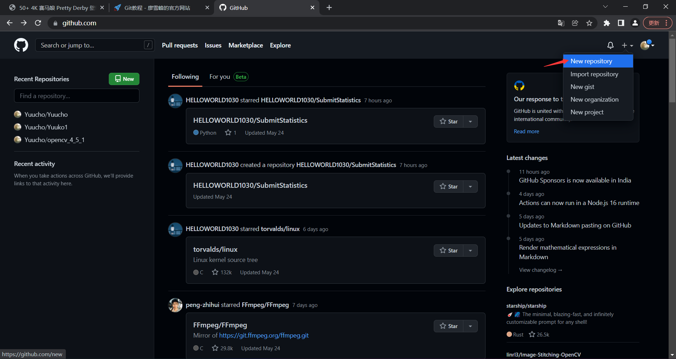Open Marketplace
Viewport: 676px width, 359px height.
pyautogui.click(x=245, y=45)
